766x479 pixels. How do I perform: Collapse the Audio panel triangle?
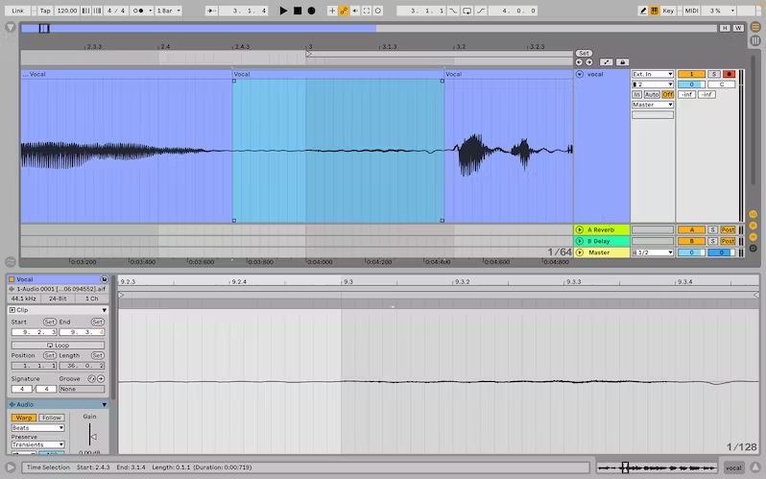(x=104, y=405)
